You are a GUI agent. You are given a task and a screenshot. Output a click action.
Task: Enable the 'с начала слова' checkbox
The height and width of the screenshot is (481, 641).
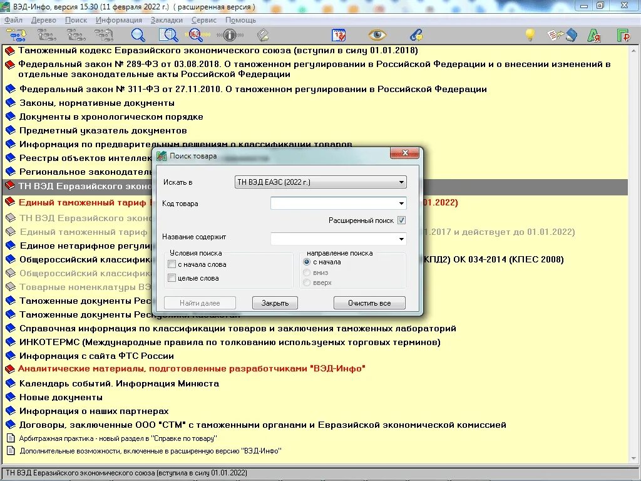(x=172, y=264)
